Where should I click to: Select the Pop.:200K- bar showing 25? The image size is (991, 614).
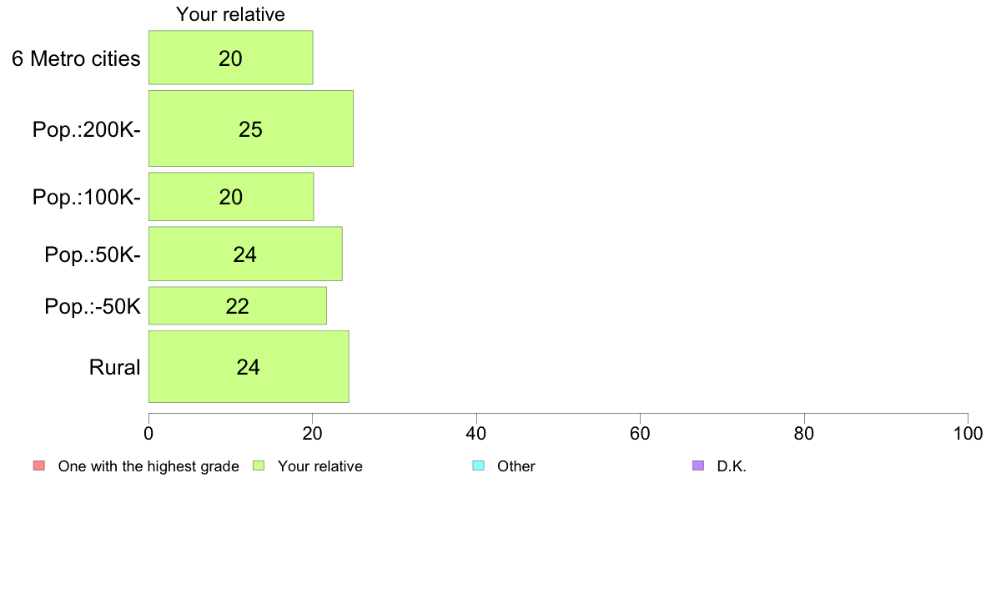point(251,128)
